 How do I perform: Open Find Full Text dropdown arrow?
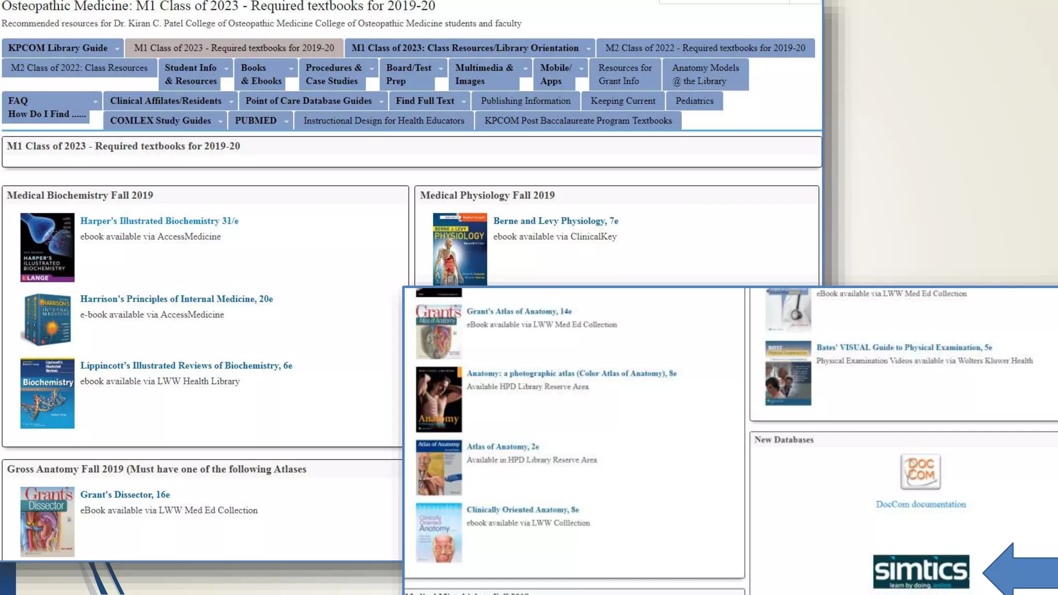tap(463, 102)
